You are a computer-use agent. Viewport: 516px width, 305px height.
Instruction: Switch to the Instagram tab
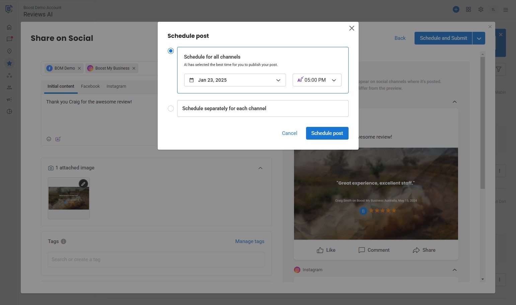pos(116,86)
